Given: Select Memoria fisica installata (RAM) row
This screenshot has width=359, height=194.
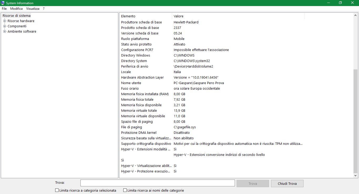Looking at the screenshot, I should tap(212, 94).
